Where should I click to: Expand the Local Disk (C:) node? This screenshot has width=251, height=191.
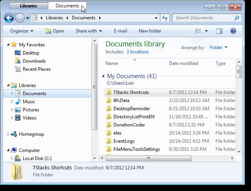point(12,159)
